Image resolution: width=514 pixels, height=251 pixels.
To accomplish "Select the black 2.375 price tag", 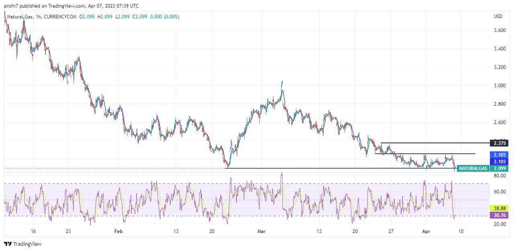I will click(x=499, y=143).
